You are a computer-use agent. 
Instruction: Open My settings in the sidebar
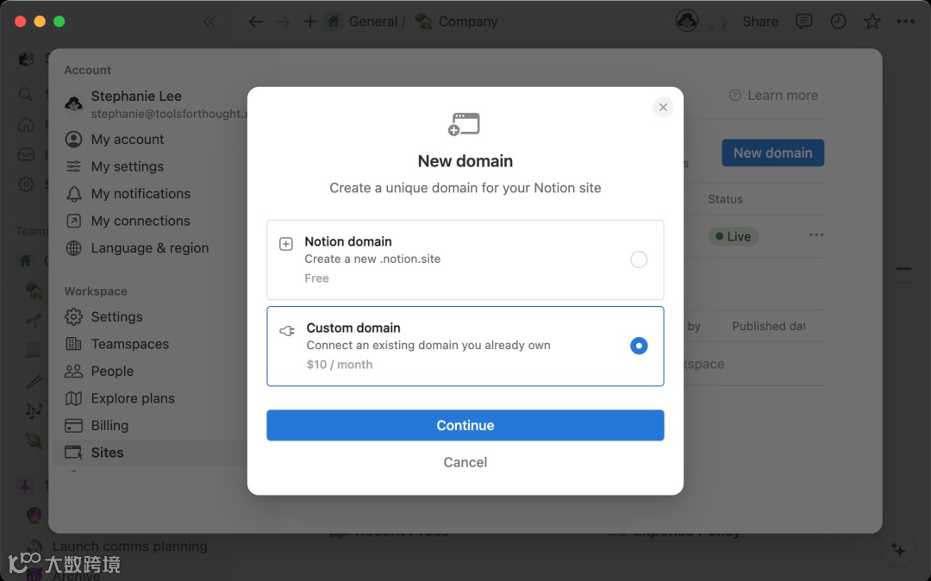tap(127, 166)
